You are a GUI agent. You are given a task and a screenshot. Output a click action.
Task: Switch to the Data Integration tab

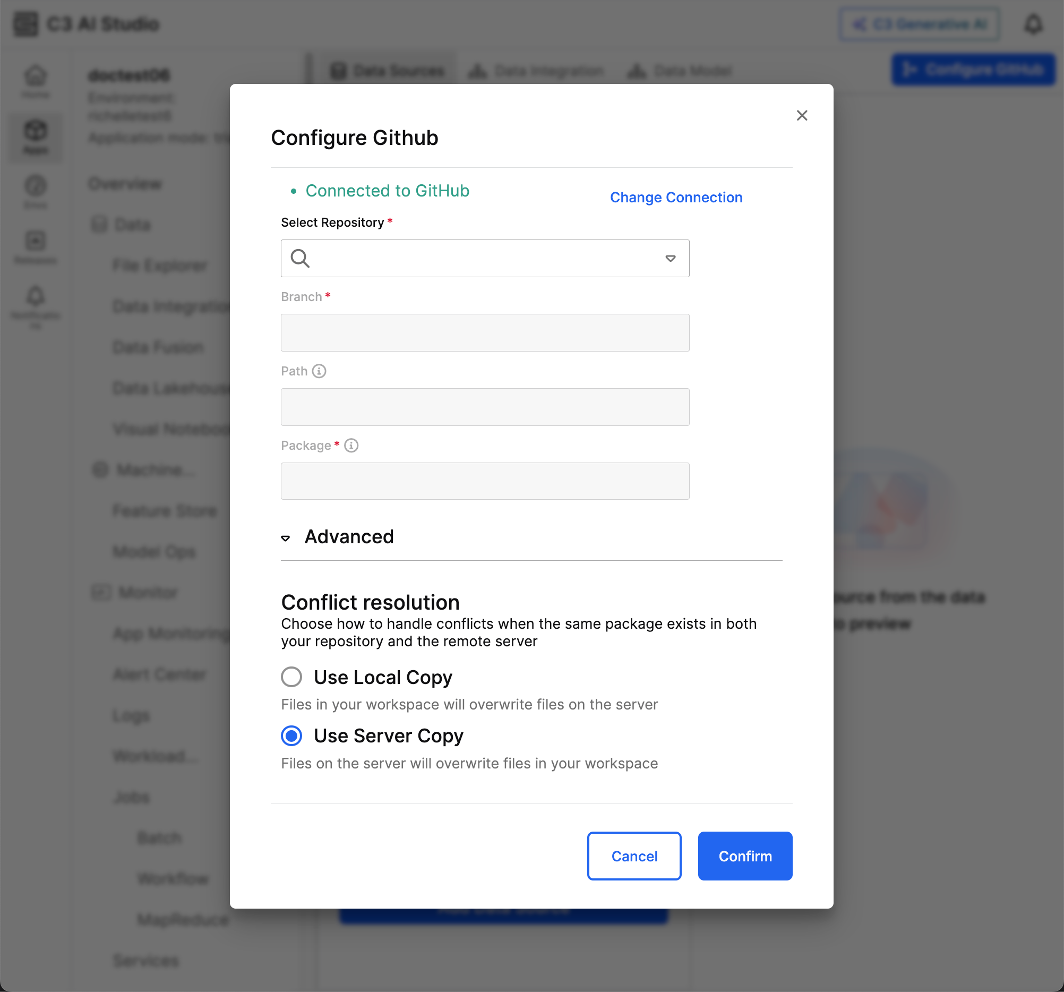coord(537,71)
